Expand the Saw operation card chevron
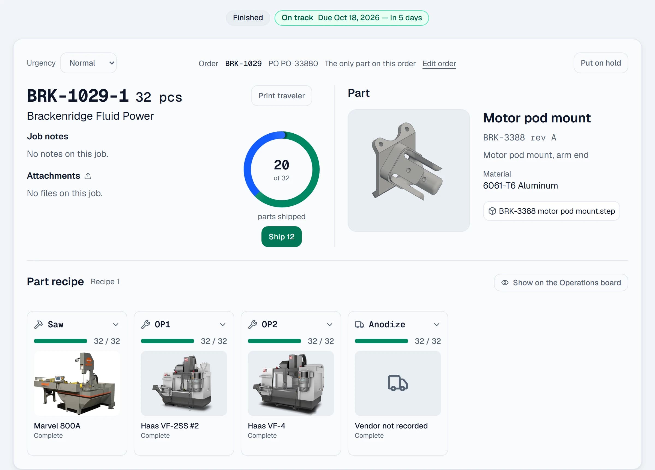 tap(115, 325)
